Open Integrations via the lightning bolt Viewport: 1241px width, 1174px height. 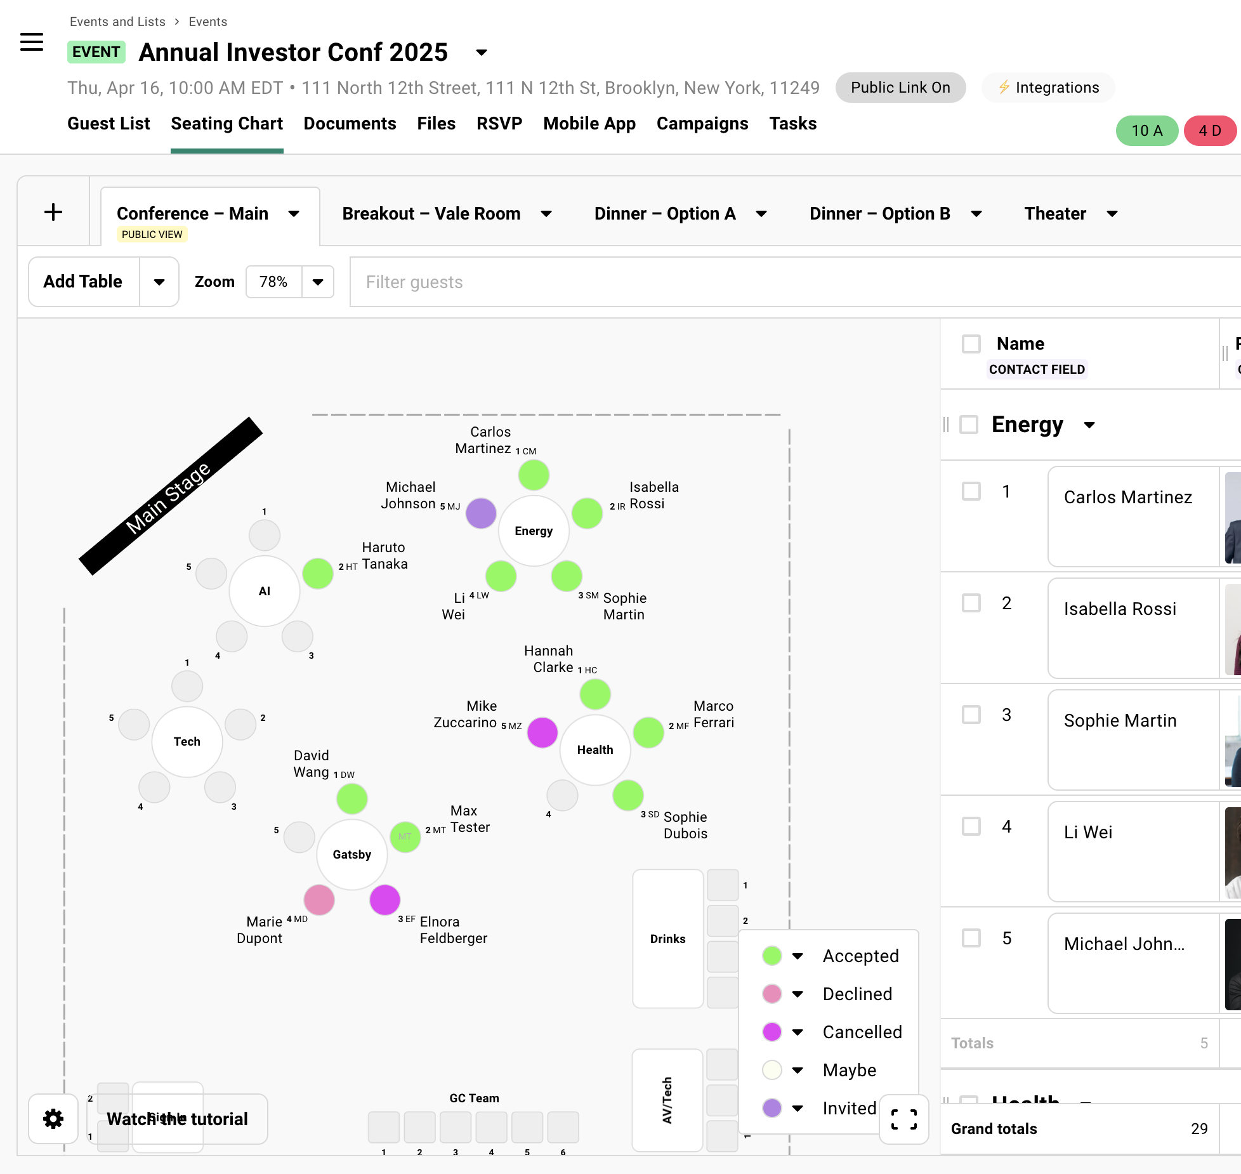[x=1047, y=87]
